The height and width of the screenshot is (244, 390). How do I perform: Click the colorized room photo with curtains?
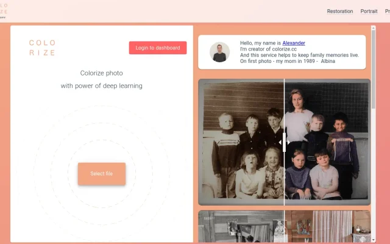(x=328, y=226)
